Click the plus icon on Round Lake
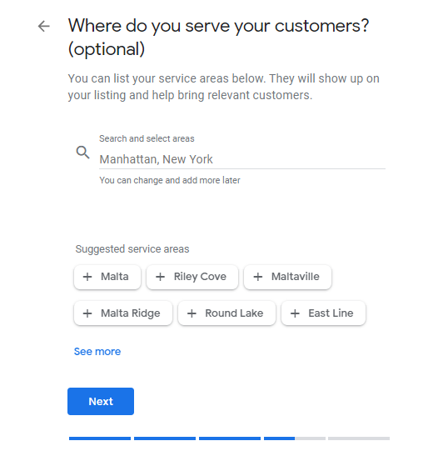Image resolution: width=438 pixels, height=476 pixels. click(x=192, y=313)
